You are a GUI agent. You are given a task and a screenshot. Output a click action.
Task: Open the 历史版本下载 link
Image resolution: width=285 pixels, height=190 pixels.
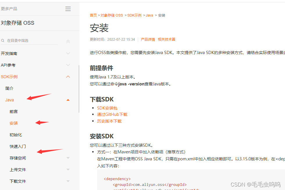[x=109, y=121]
